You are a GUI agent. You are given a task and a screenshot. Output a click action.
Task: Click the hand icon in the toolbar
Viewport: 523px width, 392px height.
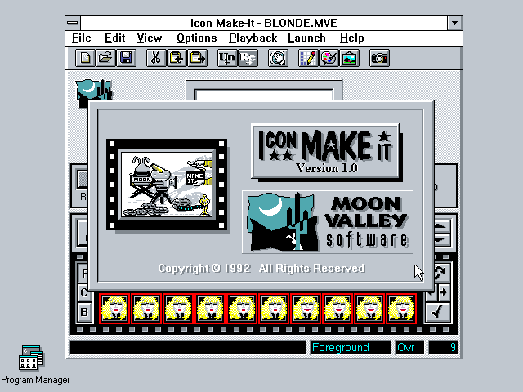click(278, 58)
